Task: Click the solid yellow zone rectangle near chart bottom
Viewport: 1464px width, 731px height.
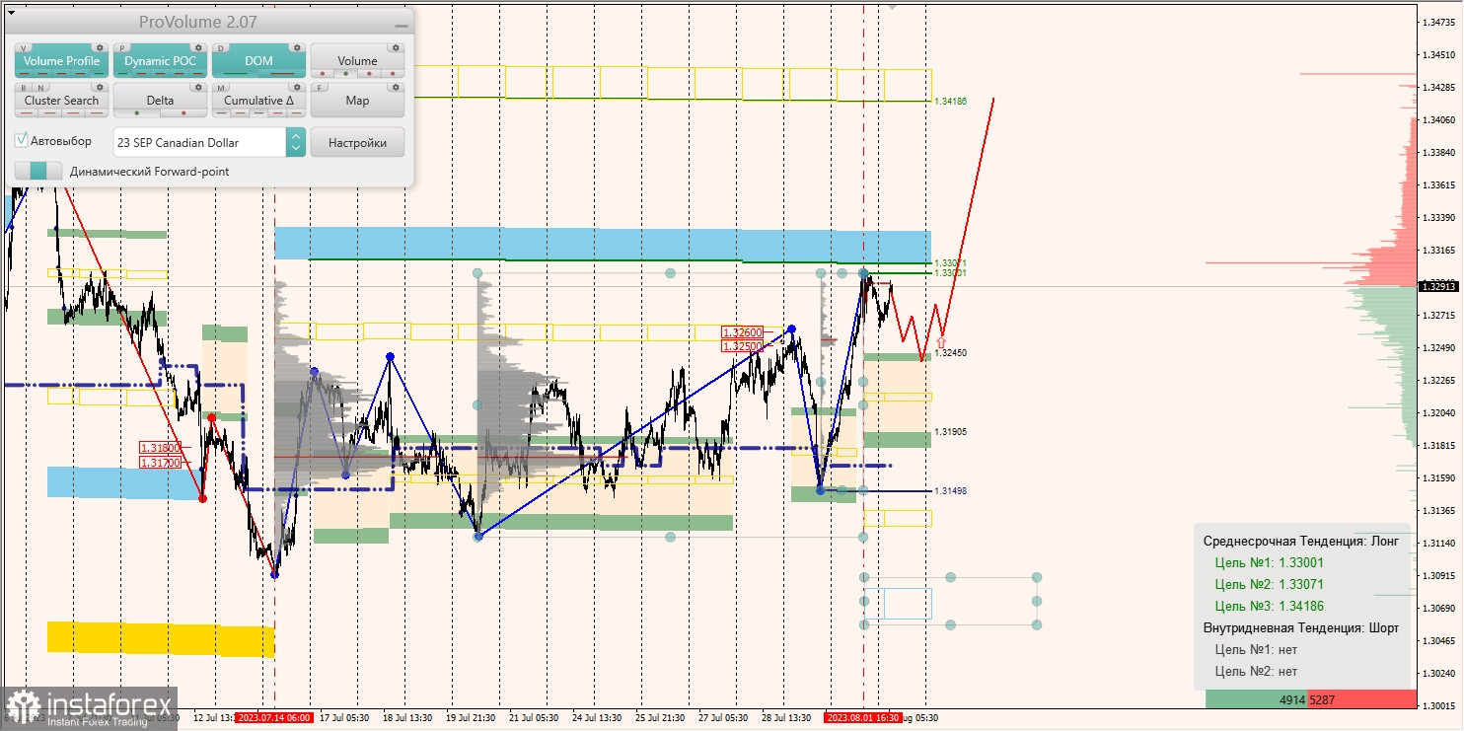Action: (x=160, y=639)
